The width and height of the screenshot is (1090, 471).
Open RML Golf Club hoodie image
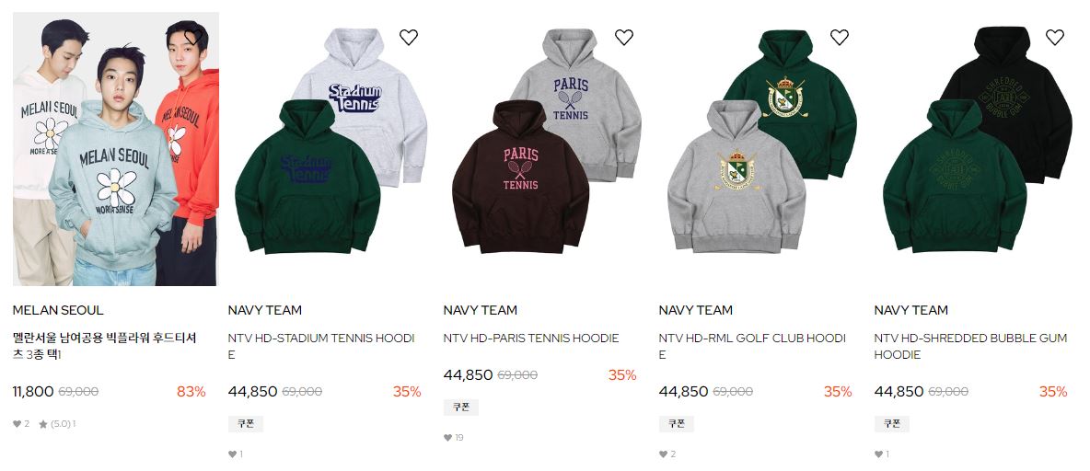(x=762, y=149)
